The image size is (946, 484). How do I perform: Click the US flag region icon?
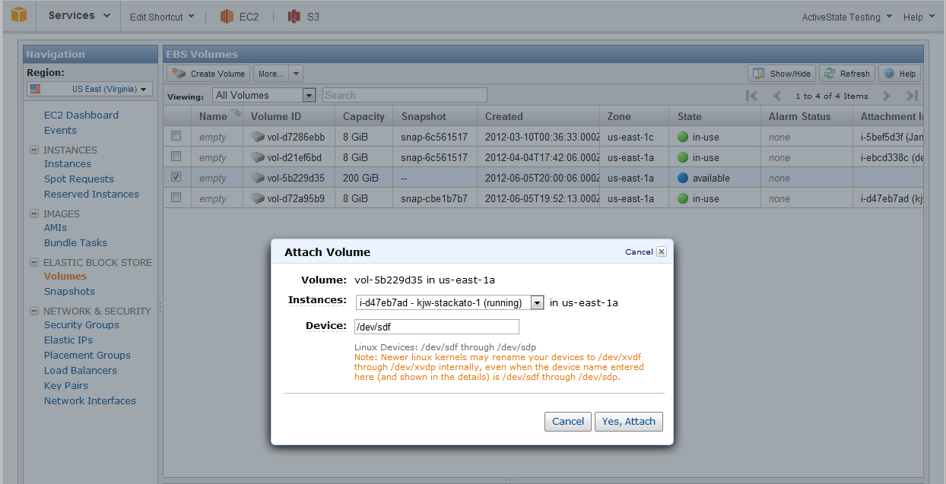(35, 89)
